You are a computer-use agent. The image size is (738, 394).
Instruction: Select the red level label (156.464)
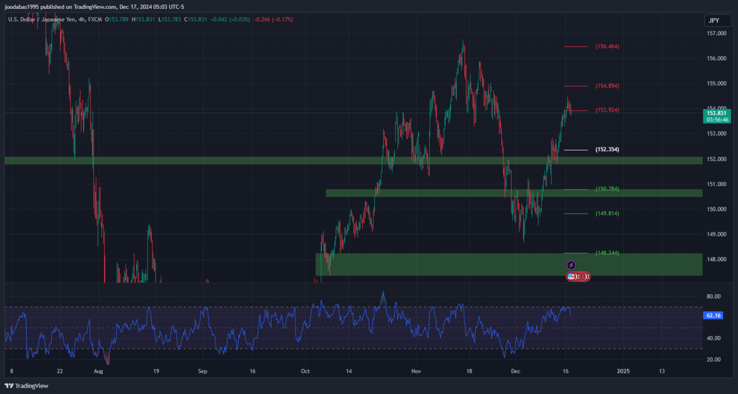(x=607, y=47)
